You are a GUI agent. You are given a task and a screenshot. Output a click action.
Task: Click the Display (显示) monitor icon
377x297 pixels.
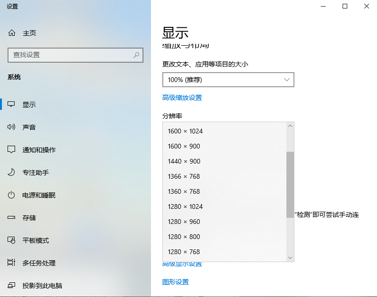(12, 105)
